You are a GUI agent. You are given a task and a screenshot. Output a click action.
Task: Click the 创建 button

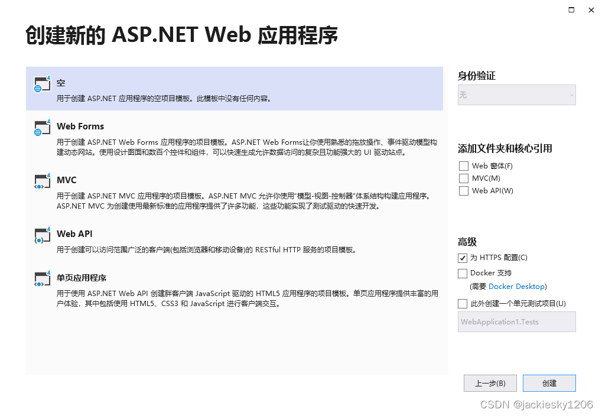549,383
